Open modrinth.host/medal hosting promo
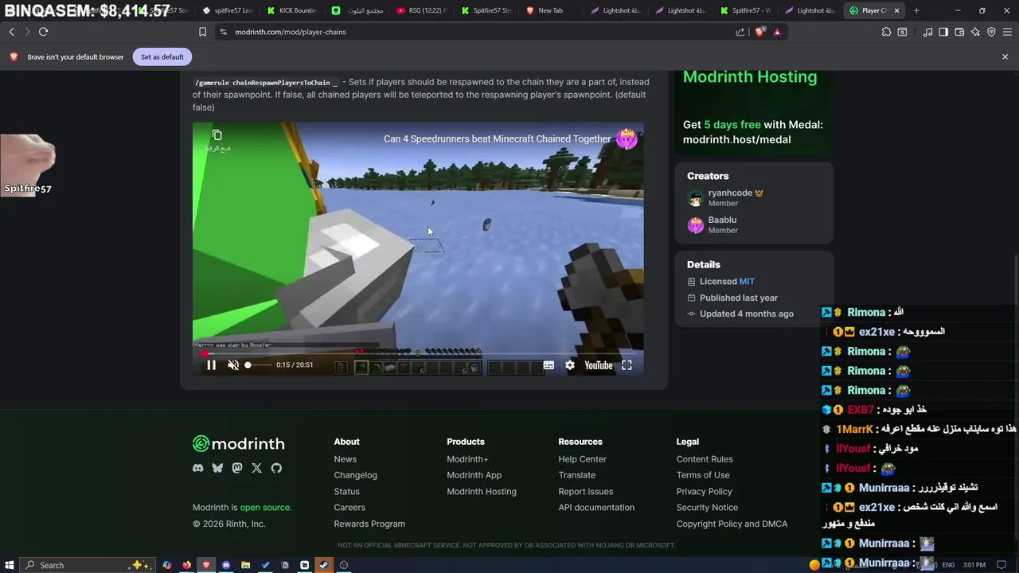Image resolution: width=1019 pixels, height=573 pixels. click(x=736, y=139)
